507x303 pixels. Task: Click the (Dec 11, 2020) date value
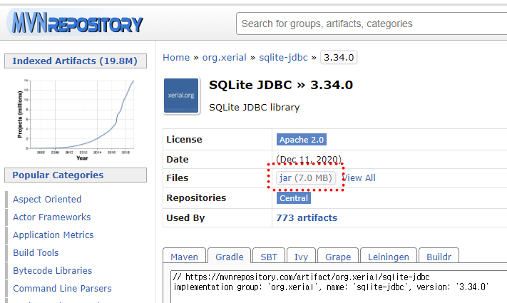click(x=309, y=159)
